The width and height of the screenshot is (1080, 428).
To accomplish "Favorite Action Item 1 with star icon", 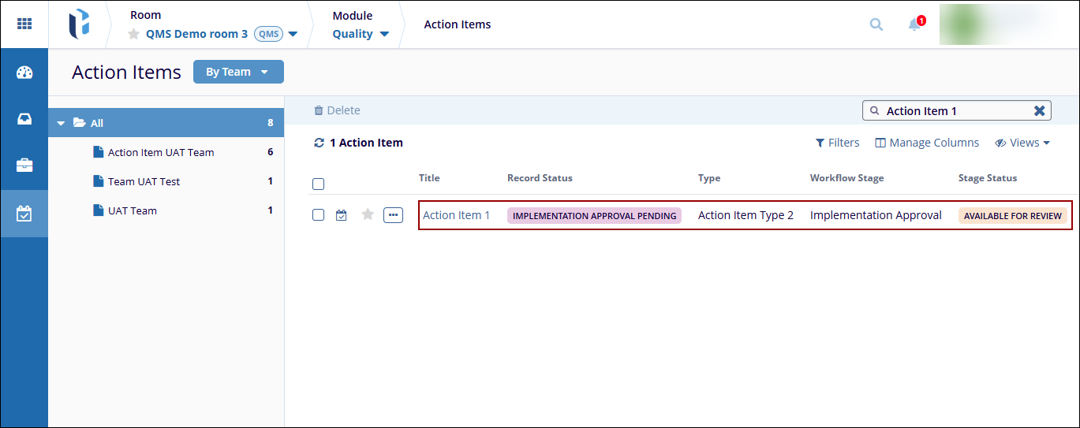I will (368, 214).
